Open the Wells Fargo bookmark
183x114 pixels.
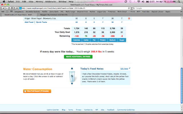pos(70,12)
